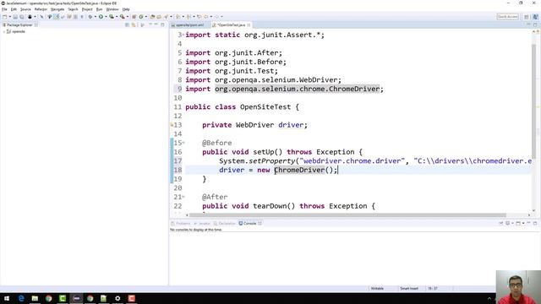The height and width of the screenshot is (304, 541).
Task: Collapse the import block fold at line 3
Action: tap(183, 35)
